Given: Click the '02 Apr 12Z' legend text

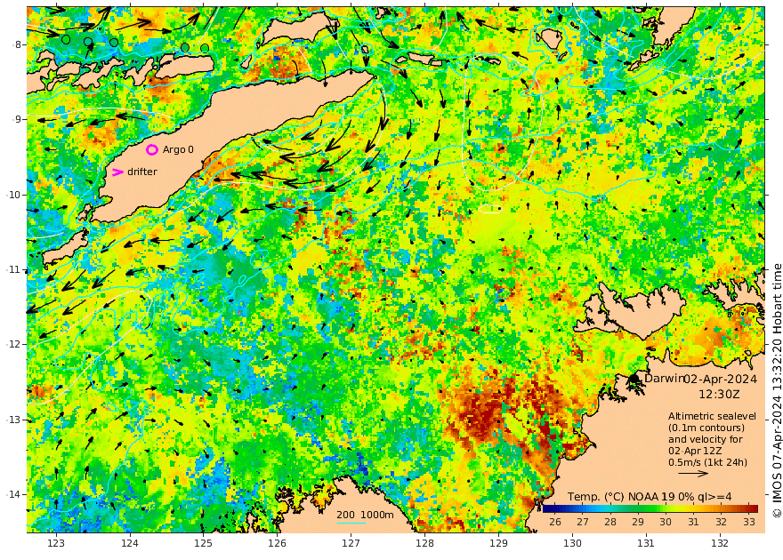Looking at the screenshot, I should (x=693, y=451).
